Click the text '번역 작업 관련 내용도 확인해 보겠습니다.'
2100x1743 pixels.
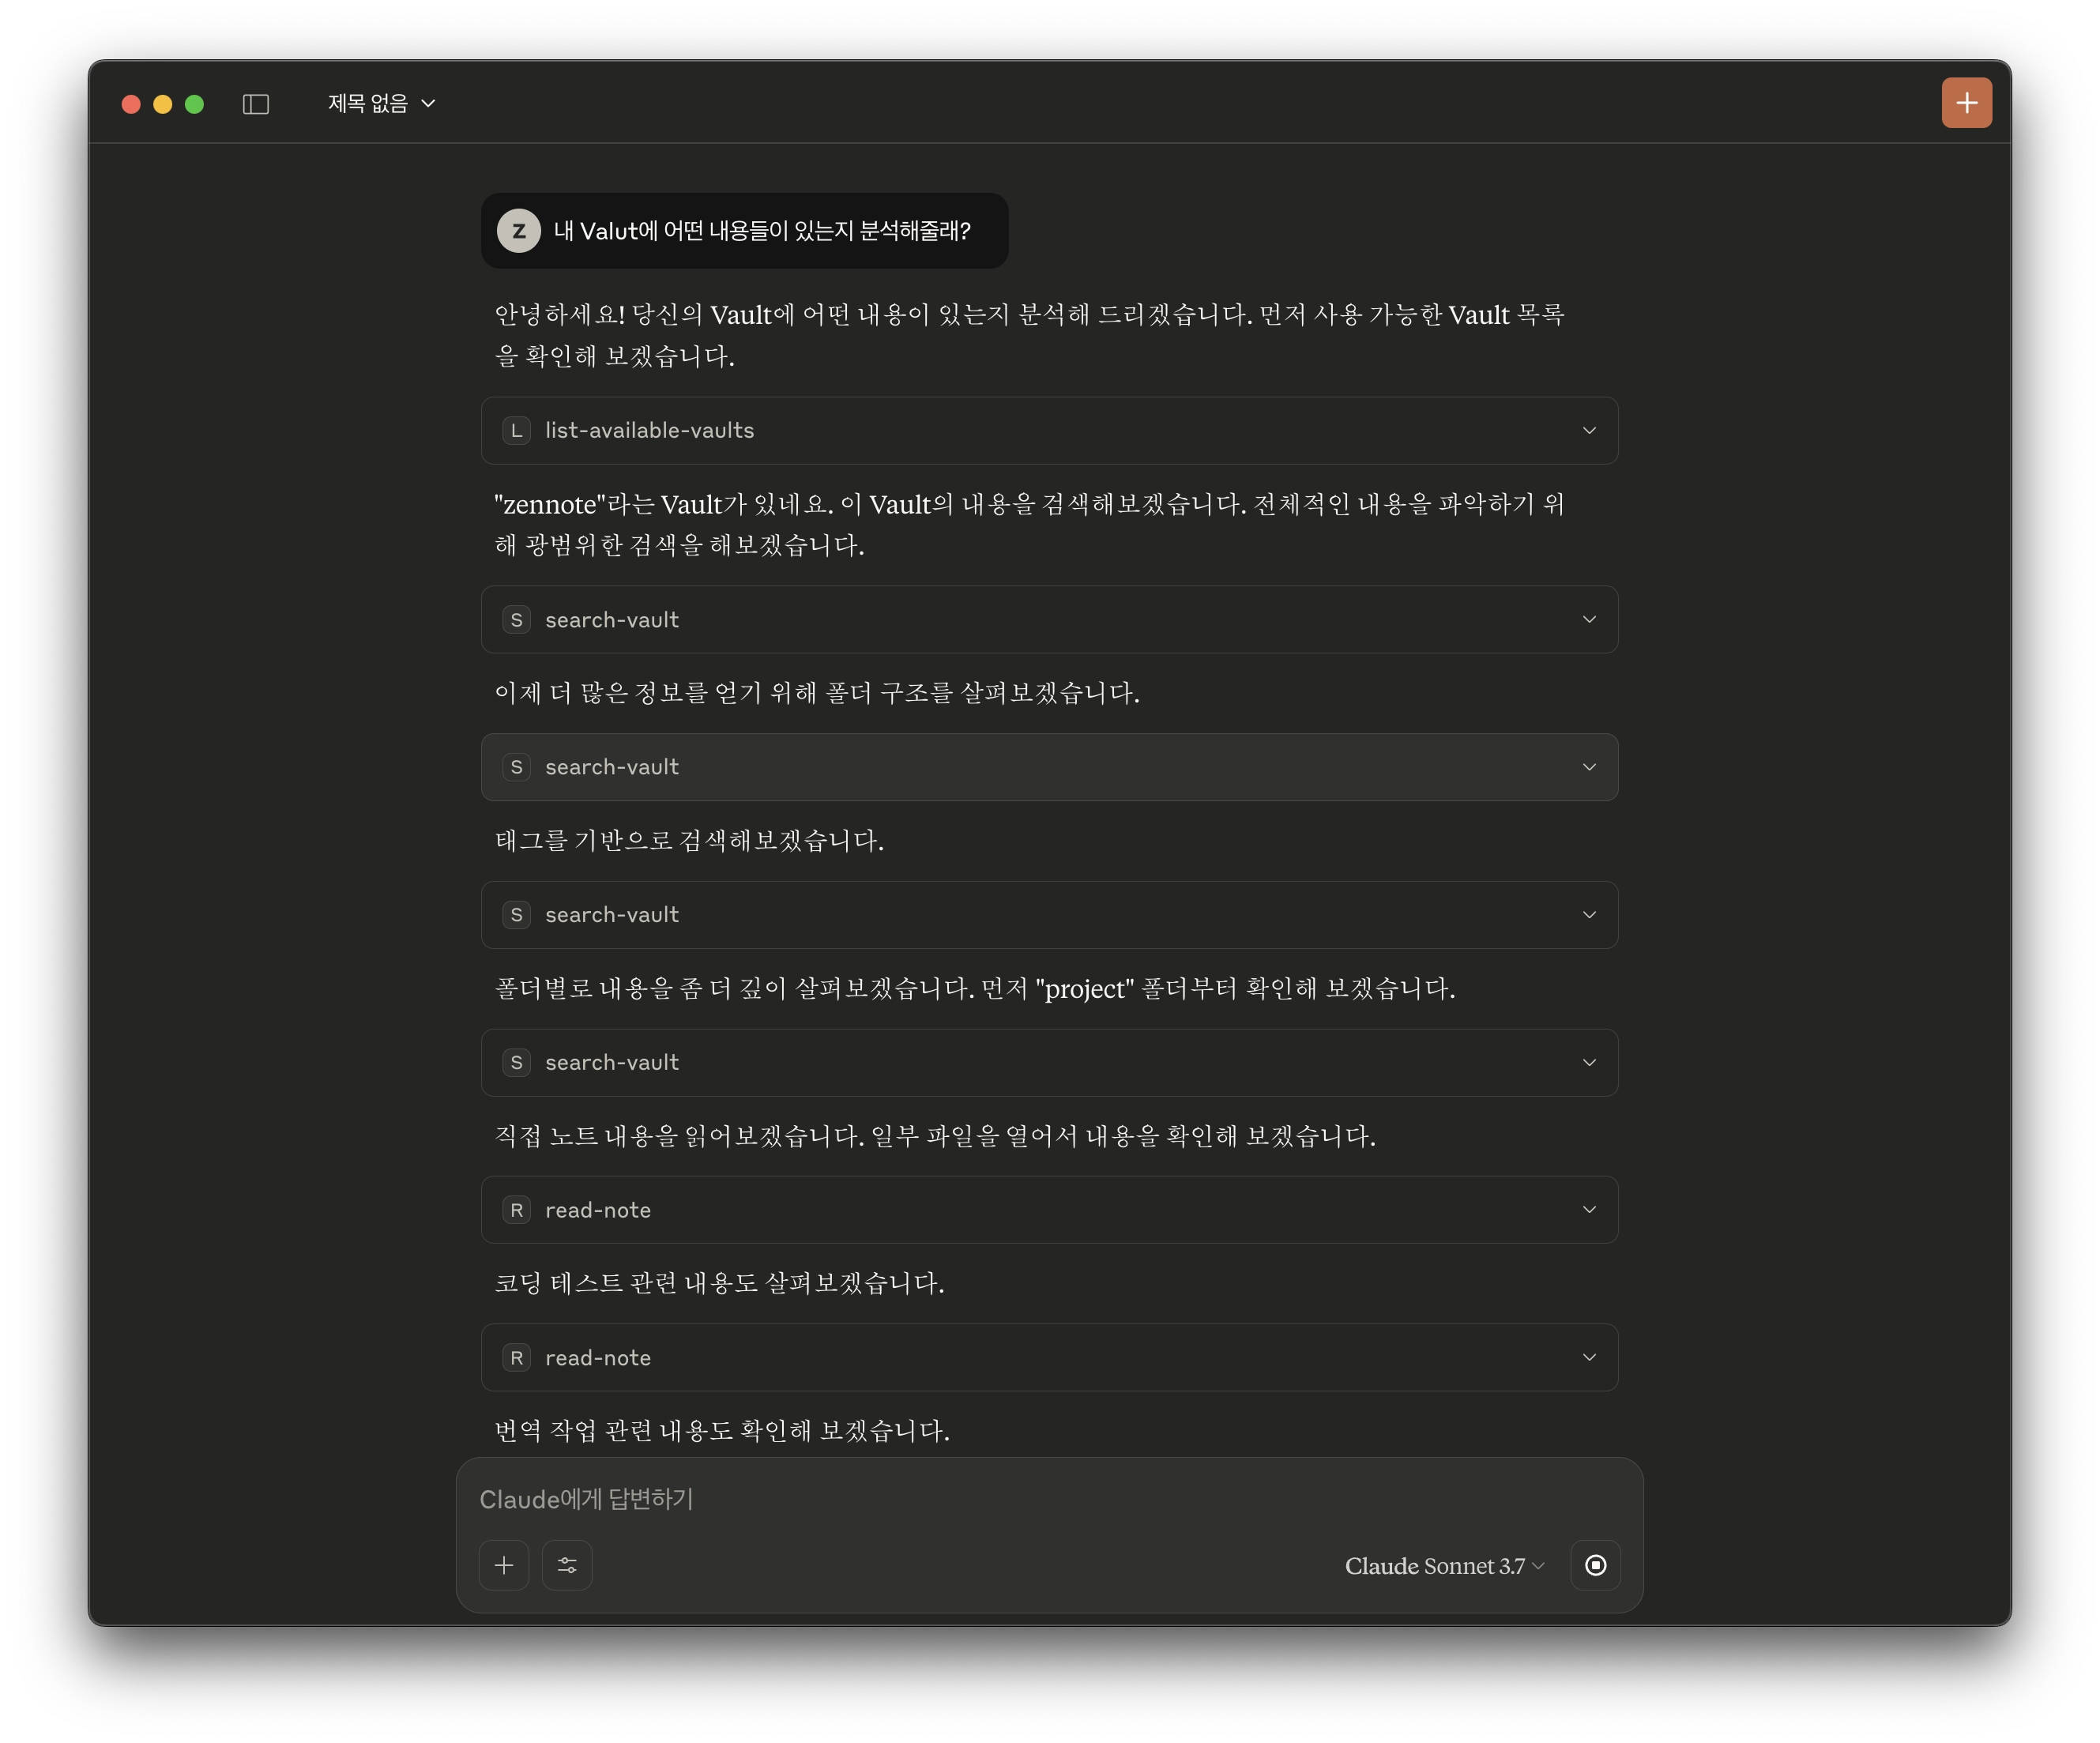[x=722, y=1431]
